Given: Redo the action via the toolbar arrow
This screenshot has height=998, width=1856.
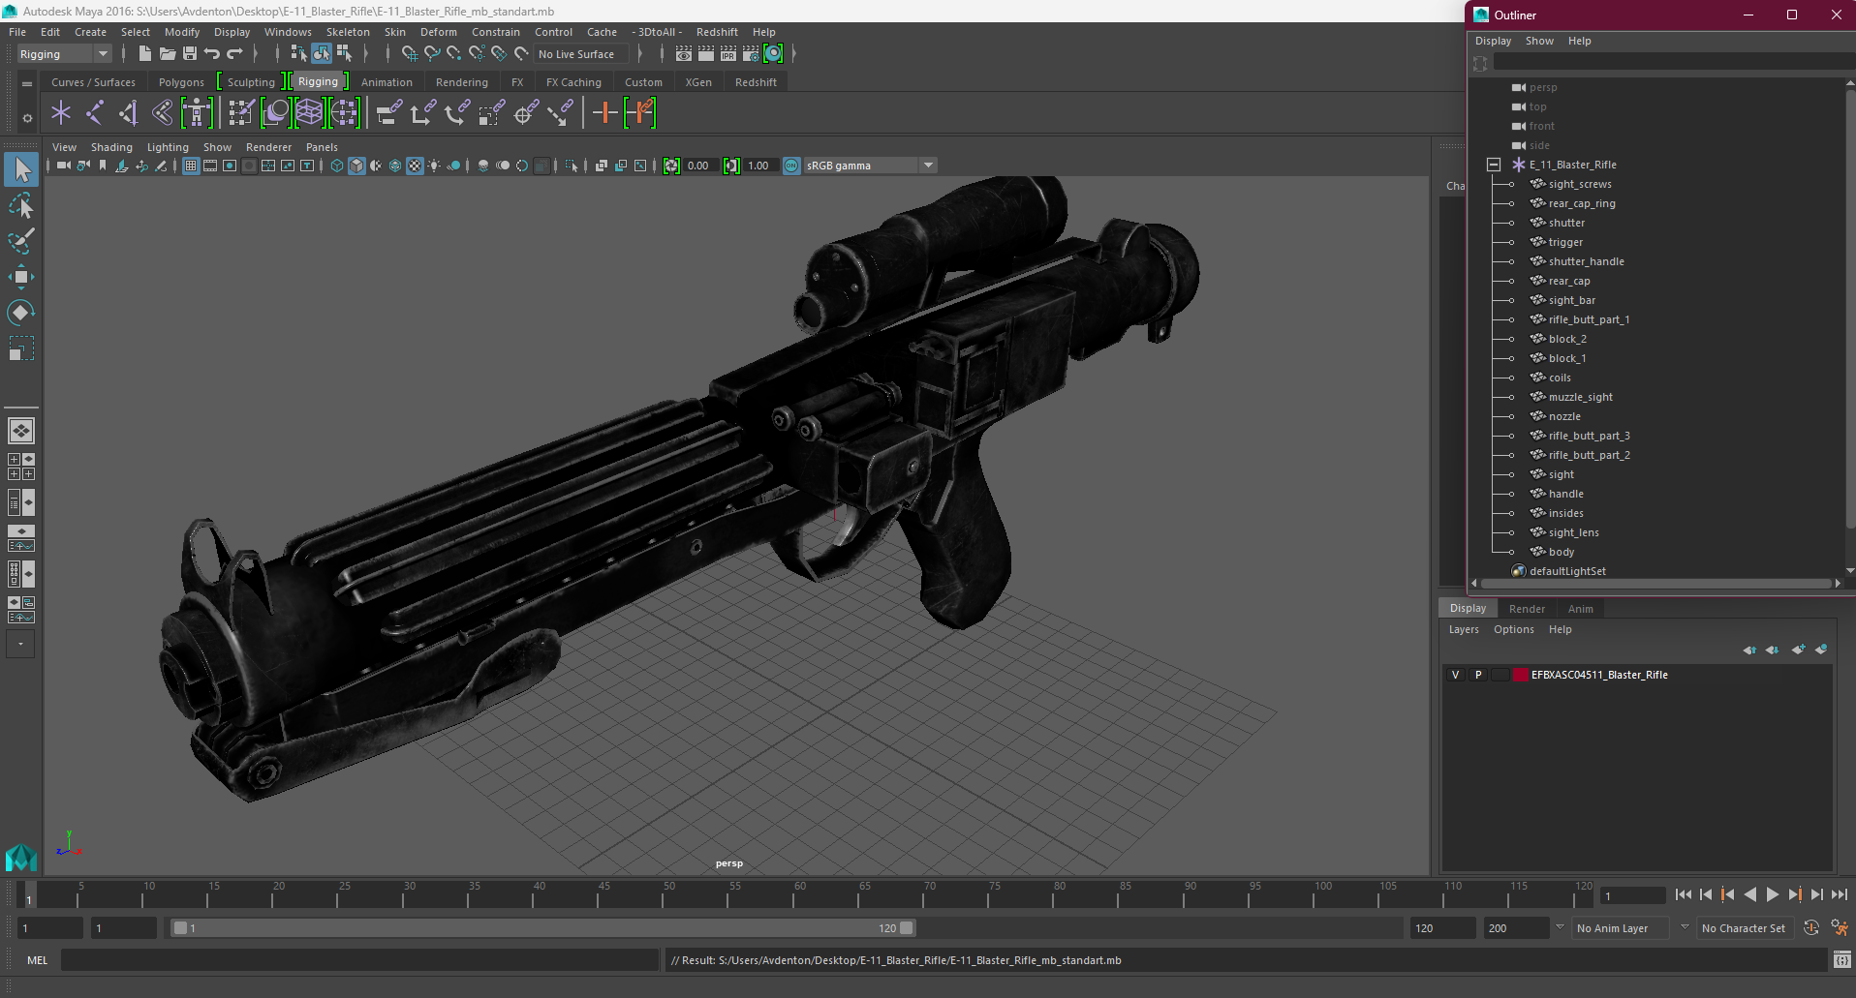Looking at the screenshot, I should (x=234, y=54).
